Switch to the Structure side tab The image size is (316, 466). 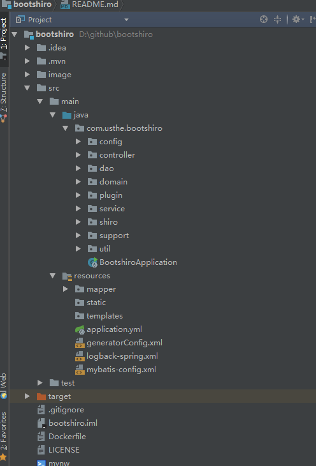(4, 92)
